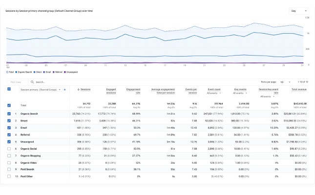Click the Total legend marker below the chart

tap(7, 72)
